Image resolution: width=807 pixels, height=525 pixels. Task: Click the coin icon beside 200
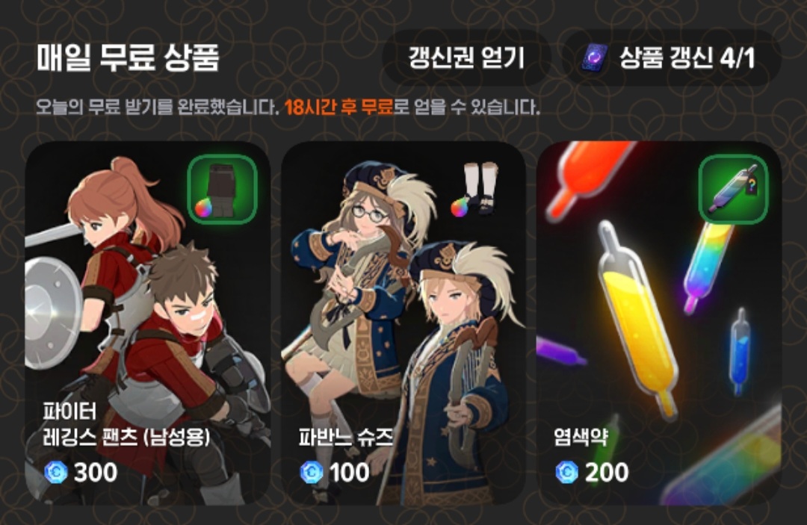click(x=566, y=471)
